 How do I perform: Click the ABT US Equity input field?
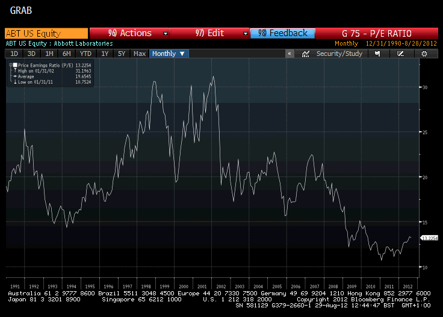(46, 33)
